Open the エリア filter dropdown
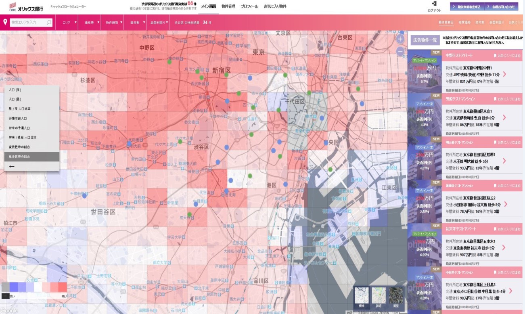Screen dimensions: 525x314 69,23
